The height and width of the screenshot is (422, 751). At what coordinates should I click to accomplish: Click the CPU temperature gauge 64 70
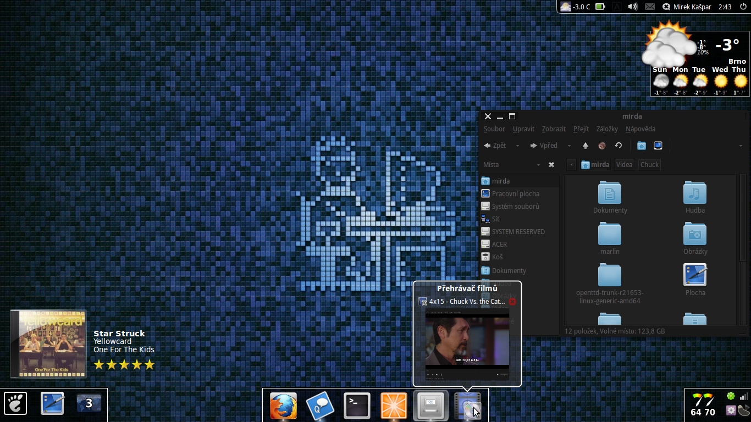703,406
